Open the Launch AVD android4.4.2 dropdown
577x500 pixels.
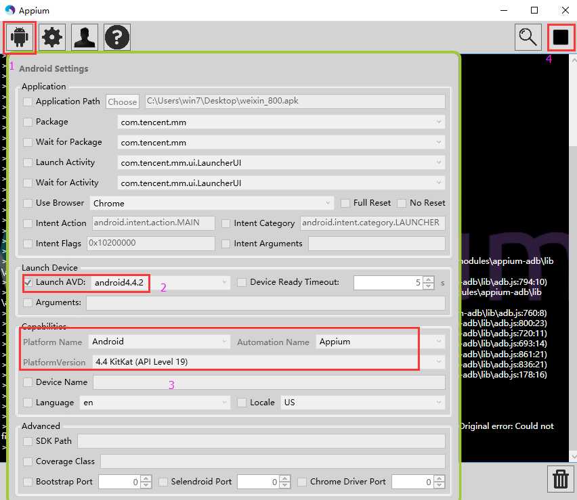coord(161,282)
